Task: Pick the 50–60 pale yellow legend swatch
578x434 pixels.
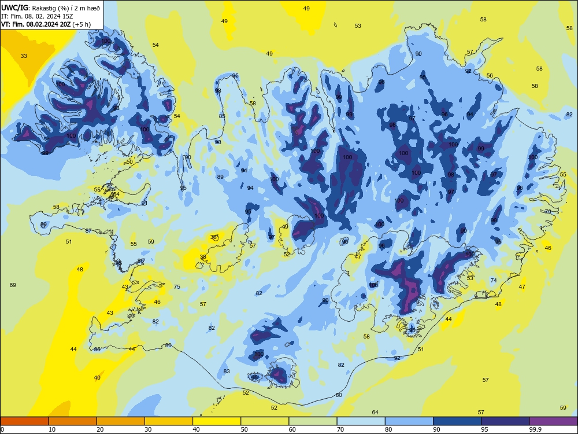Action: (265, 421)
